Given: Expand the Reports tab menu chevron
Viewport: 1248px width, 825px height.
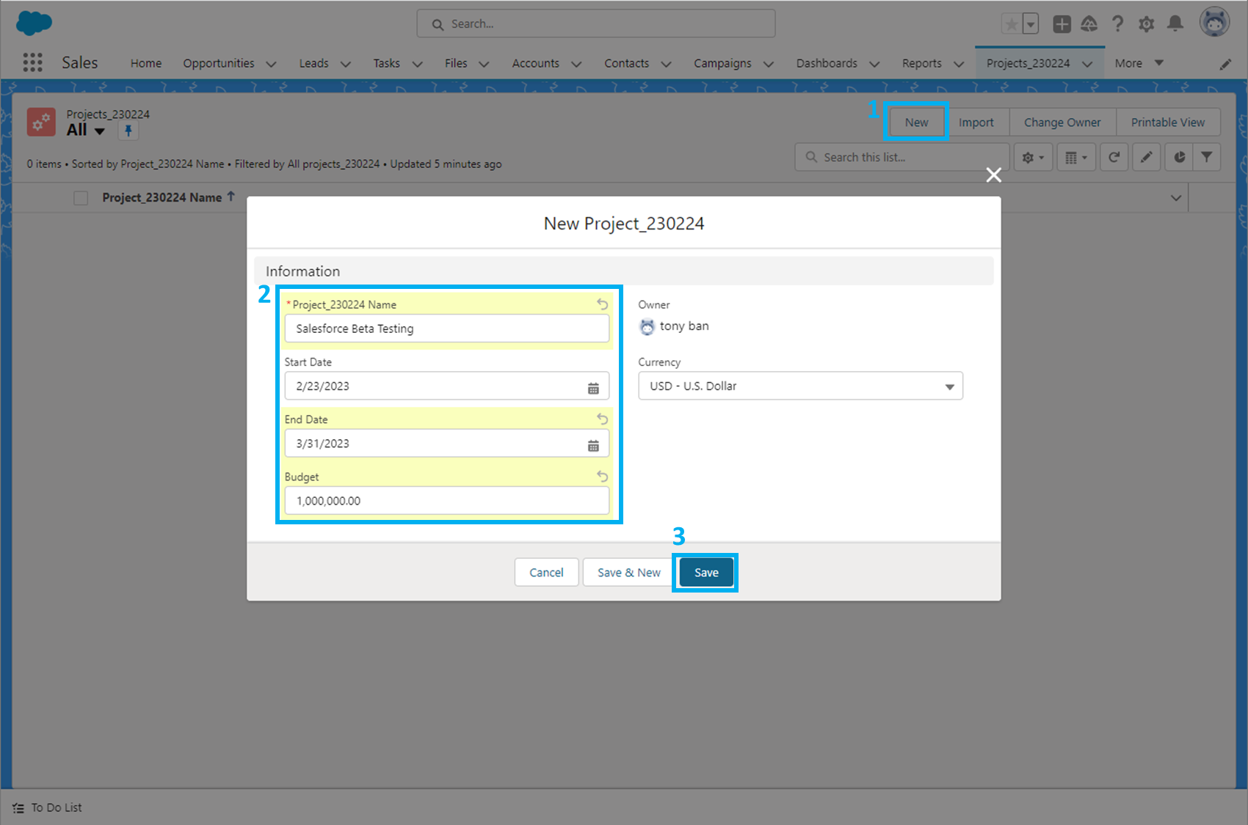Looking at the screenshot, I should click(959, 64).
